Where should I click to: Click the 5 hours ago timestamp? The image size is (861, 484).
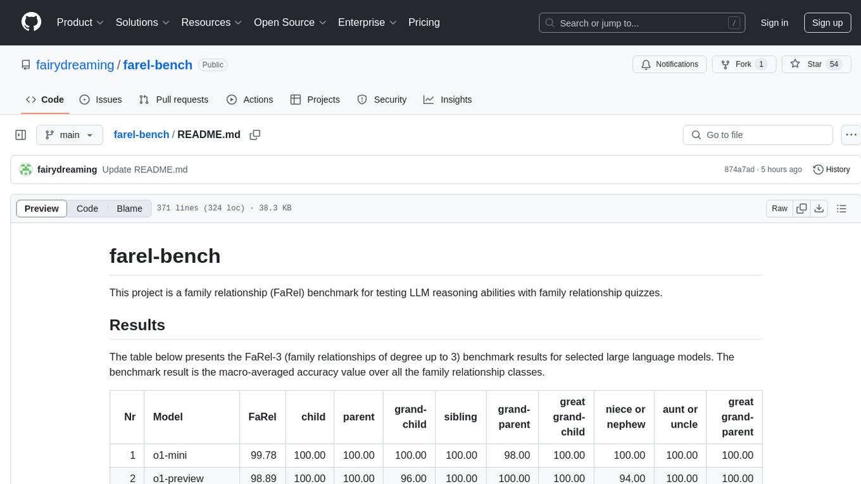(782, 170)
